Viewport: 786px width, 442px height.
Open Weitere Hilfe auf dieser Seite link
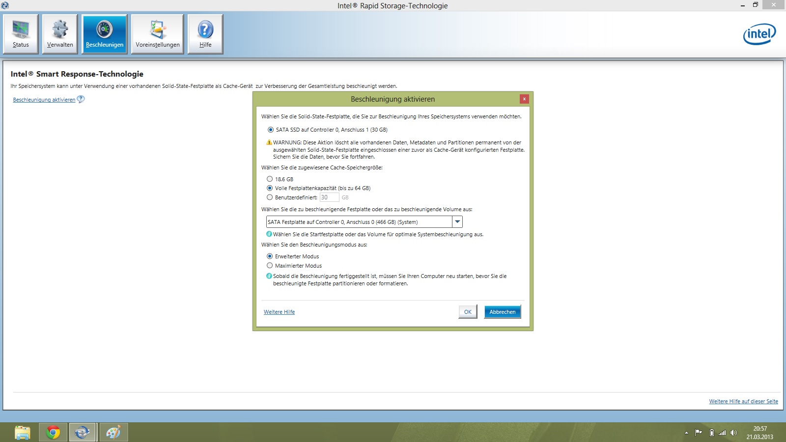click(x=743, y=401)
